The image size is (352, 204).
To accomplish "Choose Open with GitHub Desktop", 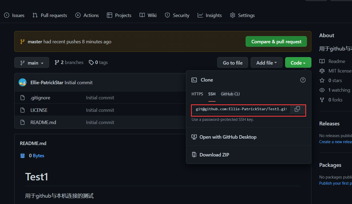I will pos(224,137).
